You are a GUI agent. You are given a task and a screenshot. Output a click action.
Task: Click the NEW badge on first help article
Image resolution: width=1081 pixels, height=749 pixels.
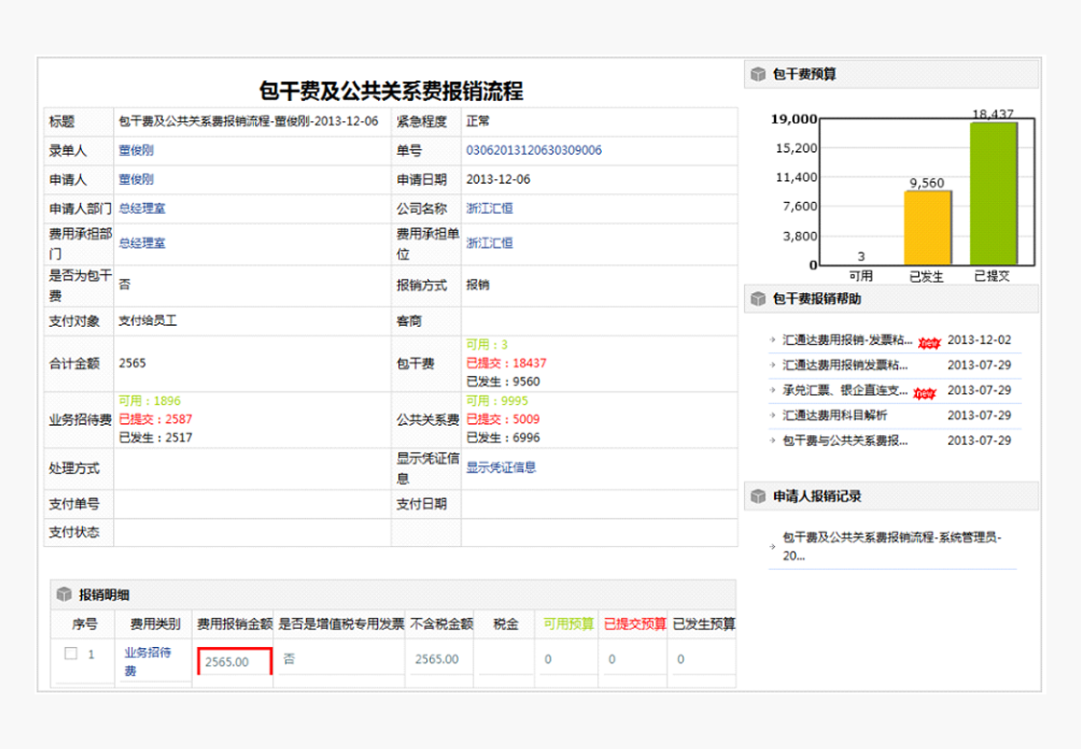pyautogui.click(x=927, y=342)
